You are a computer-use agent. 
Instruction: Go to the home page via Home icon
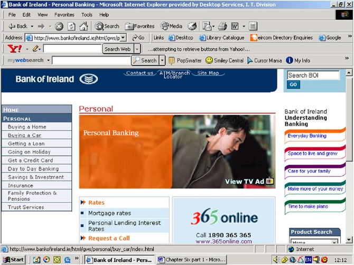coord(83,26)
